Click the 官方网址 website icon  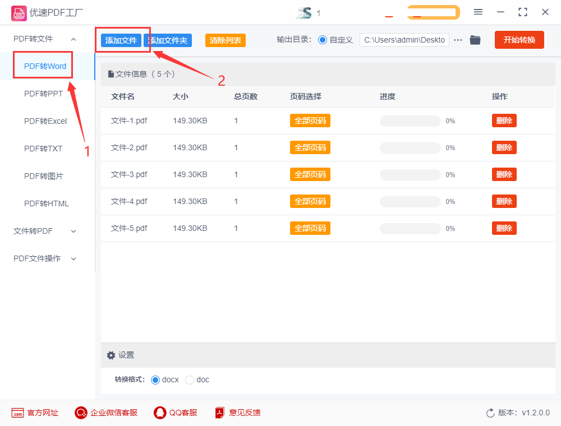(17, 413)
